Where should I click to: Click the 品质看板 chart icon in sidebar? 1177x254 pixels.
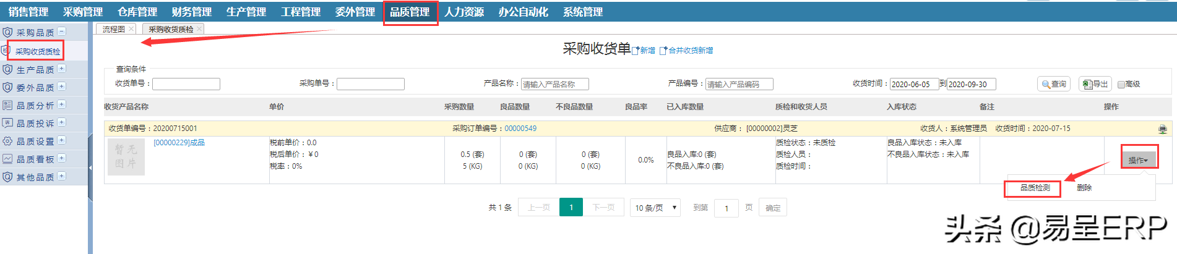coord(7,159)
